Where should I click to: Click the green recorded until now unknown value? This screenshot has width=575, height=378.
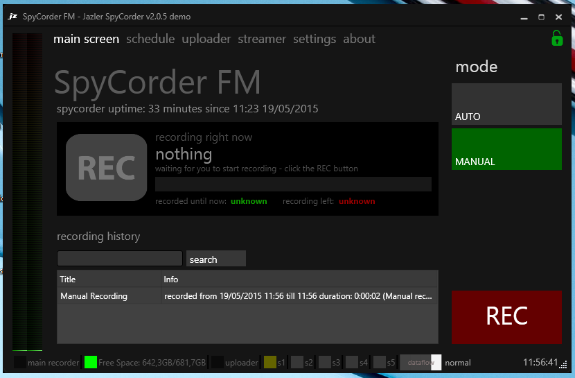coord(249,201)
